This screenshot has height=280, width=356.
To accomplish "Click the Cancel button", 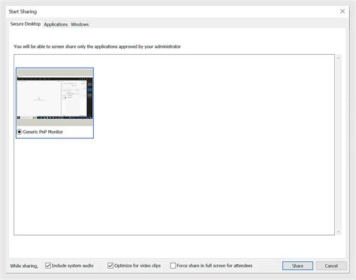I will coord(331,266).
